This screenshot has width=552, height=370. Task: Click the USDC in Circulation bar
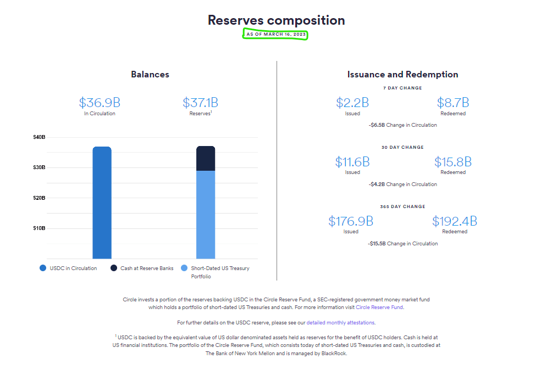102,203
